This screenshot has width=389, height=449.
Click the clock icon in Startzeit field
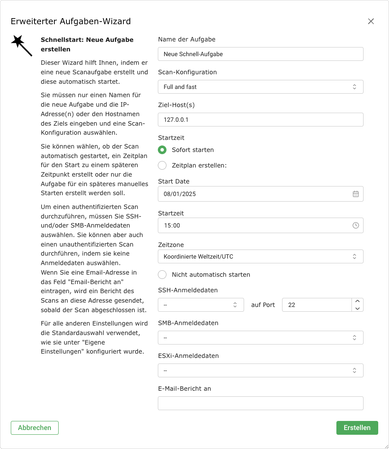point(356,225)
